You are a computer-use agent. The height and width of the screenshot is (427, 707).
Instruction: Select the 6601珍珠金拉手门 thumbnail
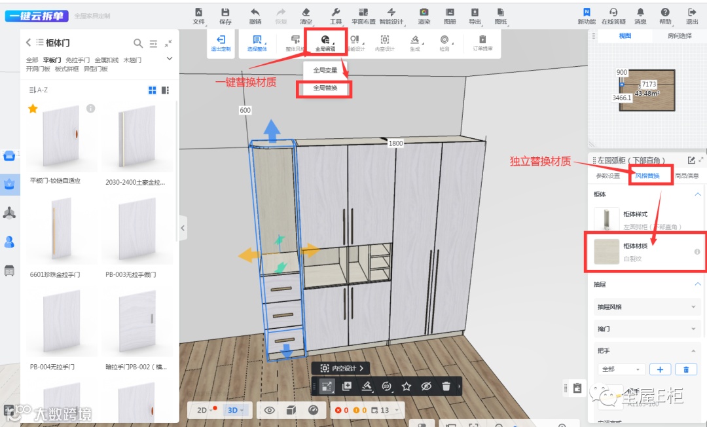click(62, 229)
